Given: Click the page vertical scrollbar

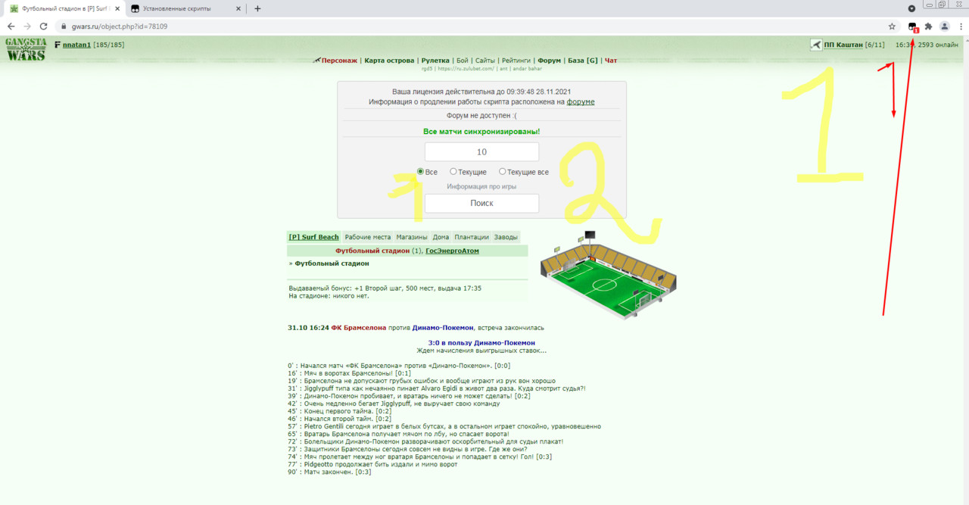Looking at the screenshot, I should tap(965, 270).
